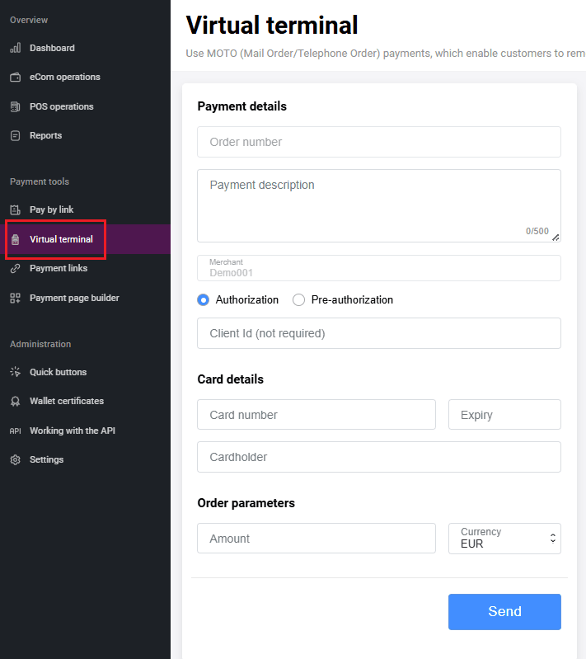Click the eCom operations wallet icon
This screenshot has width=586, height=659.
[x=15, y=78]
